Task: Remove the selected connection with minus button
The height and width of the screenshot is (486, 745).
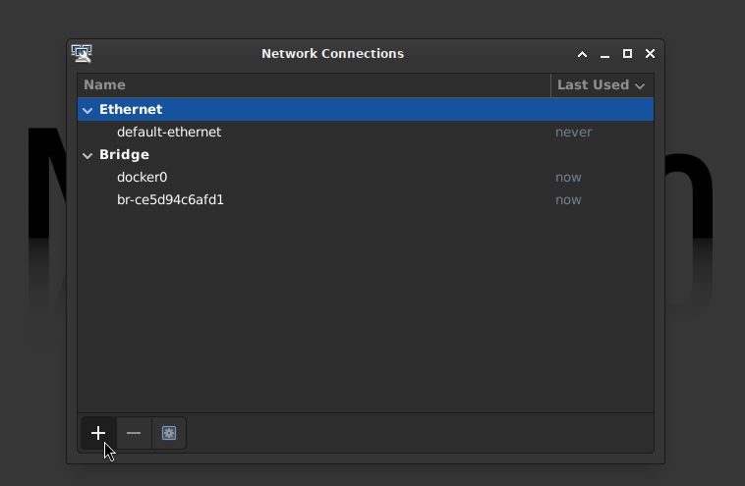Action: pos(134,433)
